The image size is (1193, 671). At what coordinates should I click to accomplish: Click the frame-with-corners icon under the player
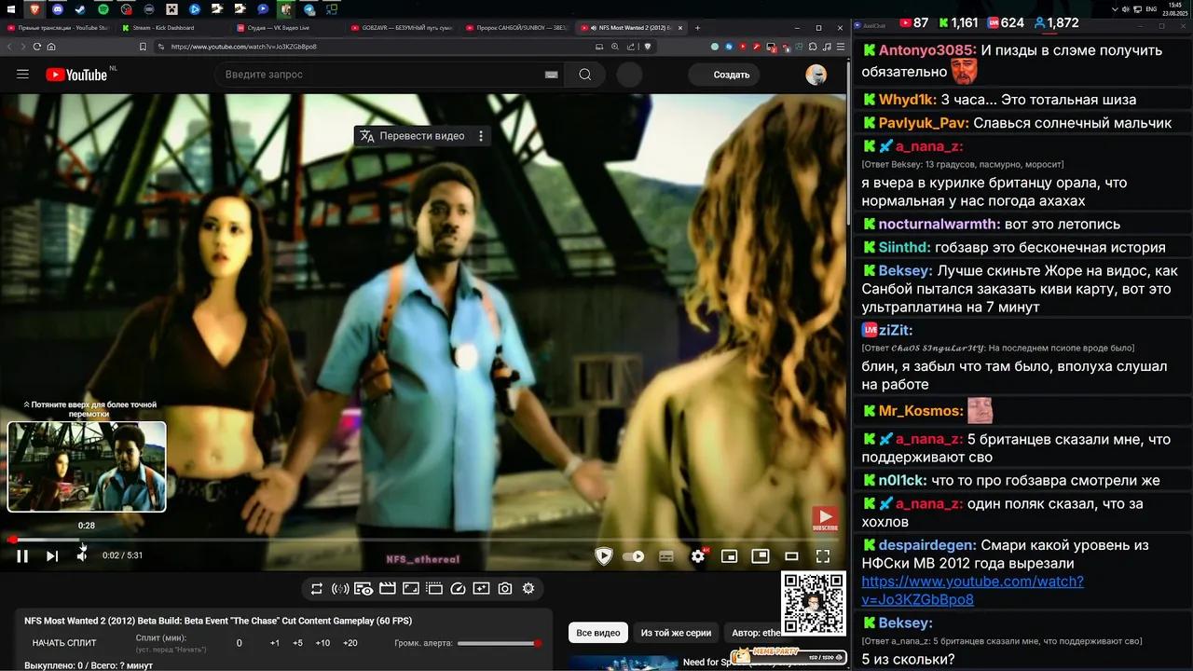[410, 589]
